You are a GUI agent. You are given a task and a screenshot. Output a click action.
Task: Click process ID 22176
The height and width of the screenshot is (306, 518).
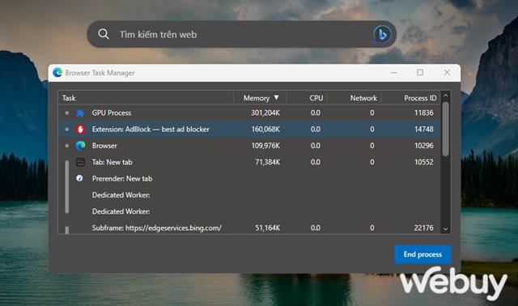pos(424,227)
